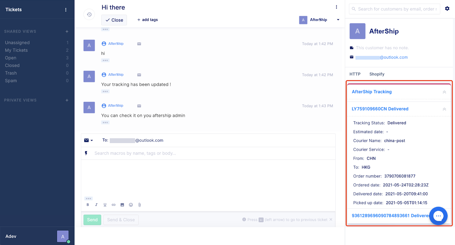This screenshot has height=245, width=455.
Task: Apply bold formatting in the reply editor
Action: [88, 205]
